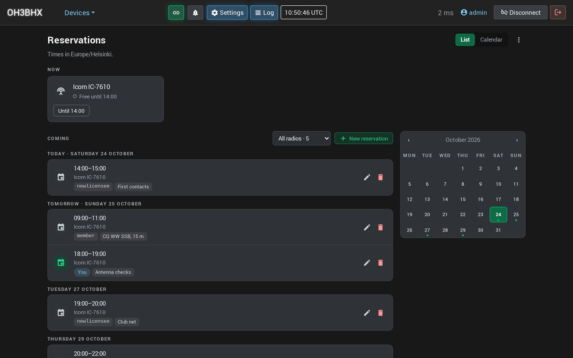Open the notifications bell
The height and width of the screenshot is (358, 573).
[195, 12]
